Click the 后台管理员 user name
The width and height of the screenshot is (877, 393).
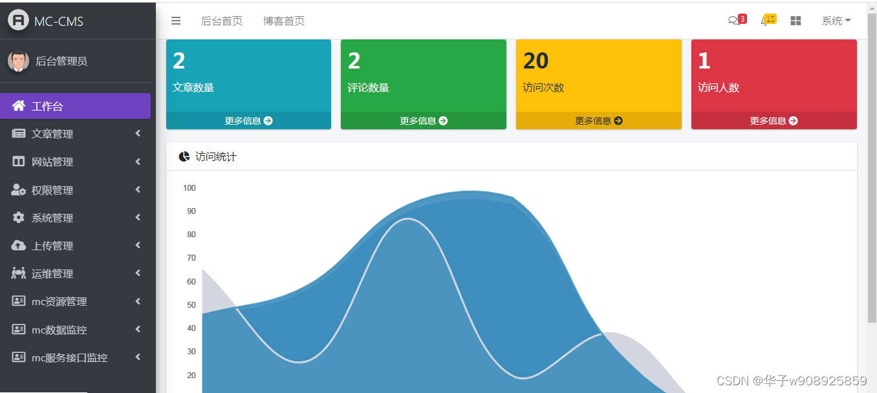click(x=61, y=61)
